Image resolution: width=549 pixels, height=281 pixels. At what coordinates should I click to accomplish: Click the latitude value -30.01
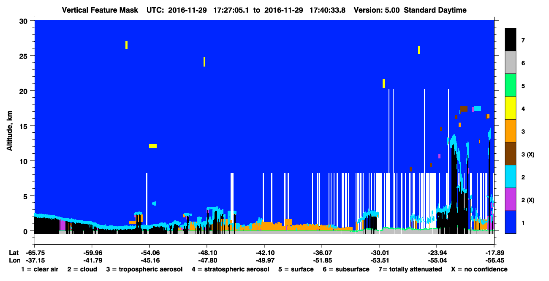point(379,252)
